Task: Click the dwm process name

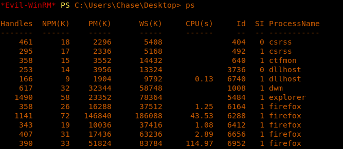Action: (x=276, y=88)
